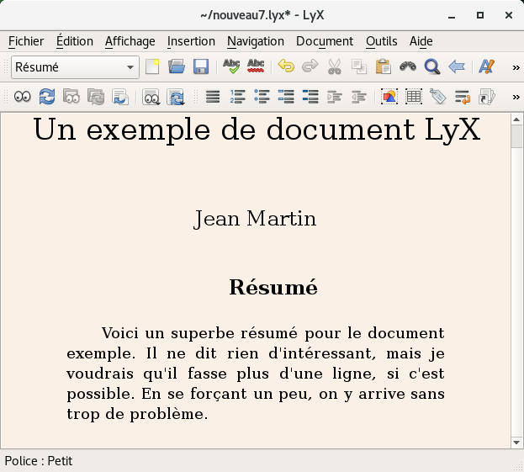
Task: Paste from clipboard icon
Action: 384,66
